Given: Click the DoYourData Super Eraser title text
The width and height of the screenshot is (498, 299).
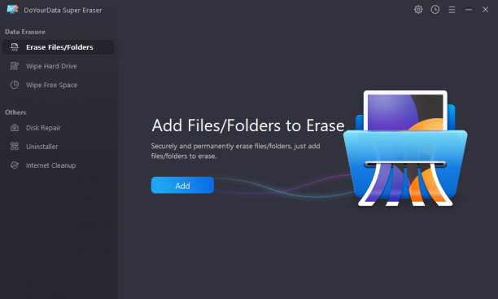Looking at the screenshot, I should 63,10.
